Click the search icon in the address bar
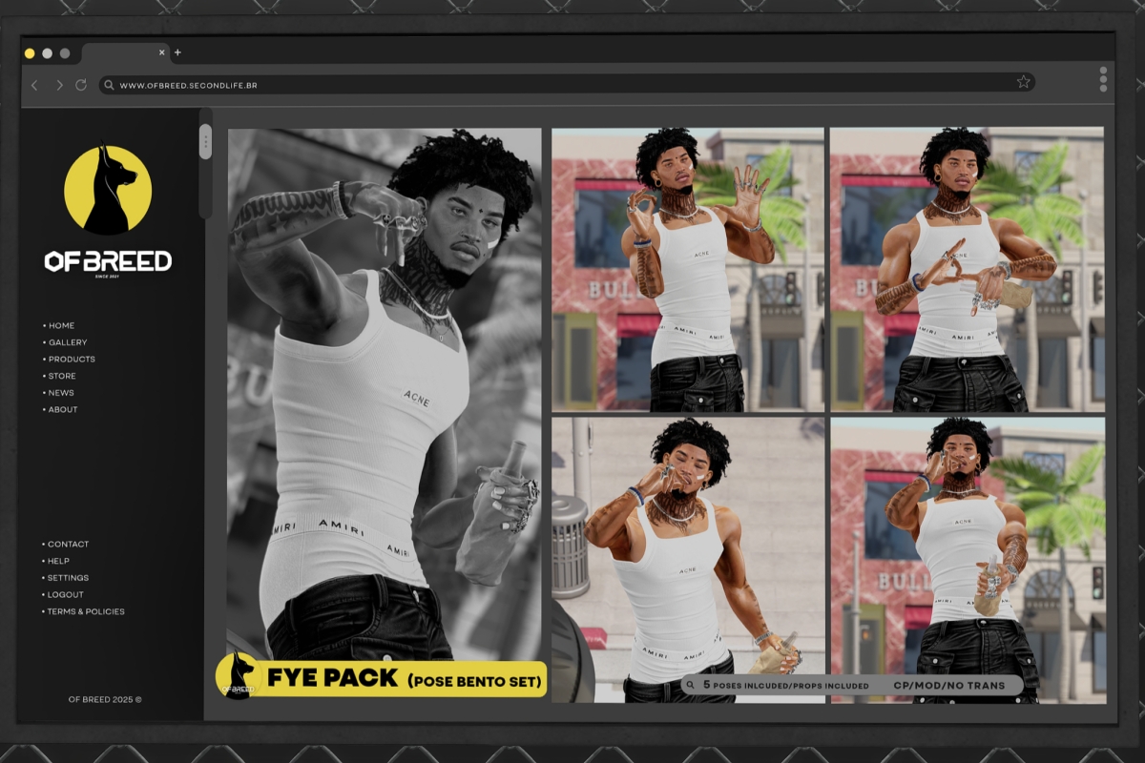The width and height of the screenshot is (1145, 763). 110,85
